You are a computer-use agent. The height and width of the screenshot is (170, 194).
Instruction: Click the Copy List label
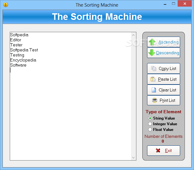pos(168,69)
